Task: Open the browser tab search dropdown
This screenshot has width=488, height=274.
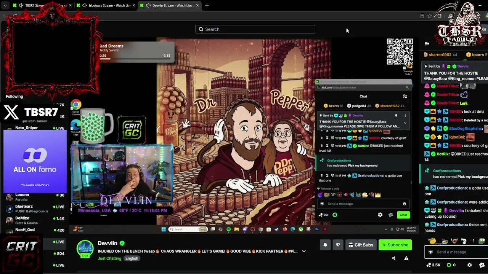Action: 5,5
